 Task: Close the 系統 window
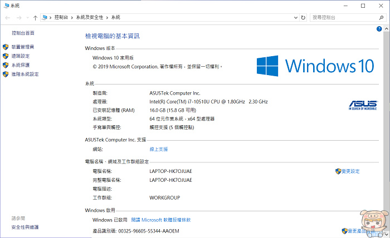tap(381, 6)
